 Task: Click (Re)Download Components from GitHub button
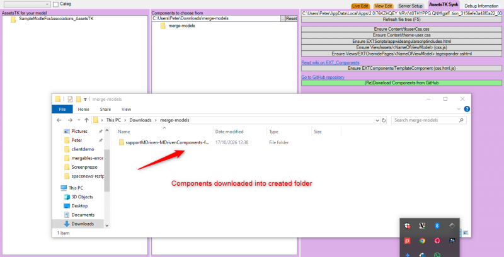coord(401,83)
